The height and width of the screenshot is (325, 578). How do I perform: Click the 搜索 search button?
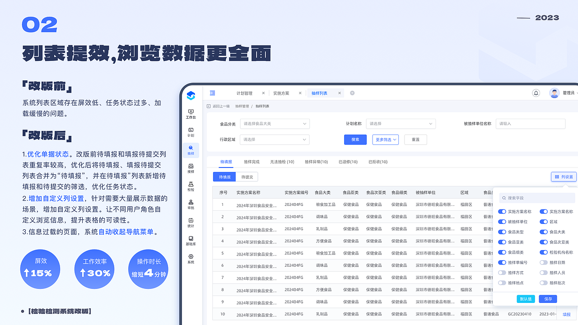pyautogui.click(x=355, y=139)
